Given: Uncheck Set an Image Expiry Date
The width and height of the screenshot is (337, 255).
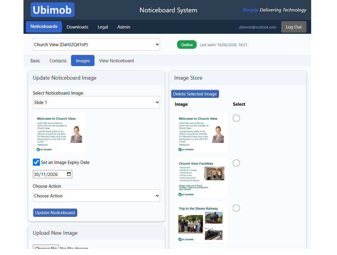Looking at the screenshot, I should [36, 162].
